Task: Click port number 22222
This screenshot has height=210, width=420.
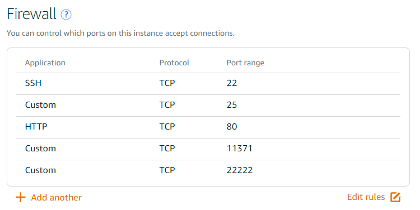Action: pos(240,170)
